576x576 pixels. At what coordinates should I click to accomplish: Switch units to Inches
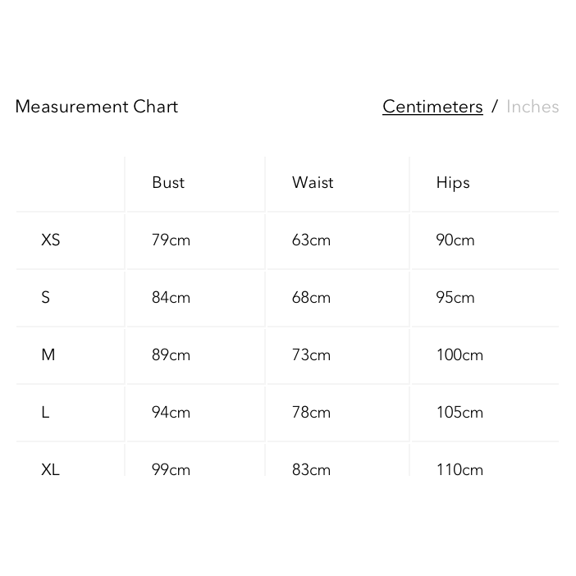pyautogui.click(x=533, y=107)
